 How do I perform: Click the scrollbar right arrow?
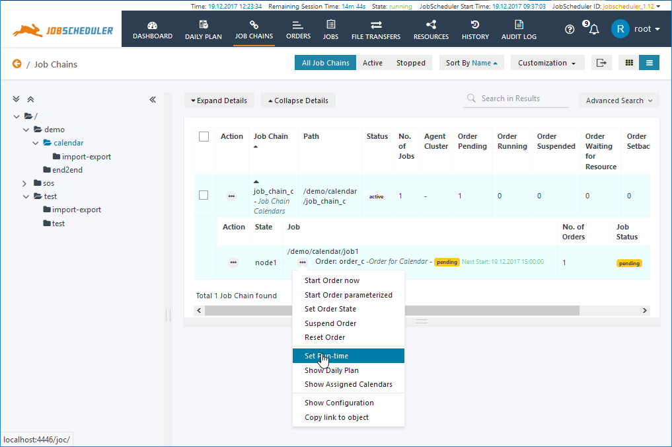coord(644,311)
